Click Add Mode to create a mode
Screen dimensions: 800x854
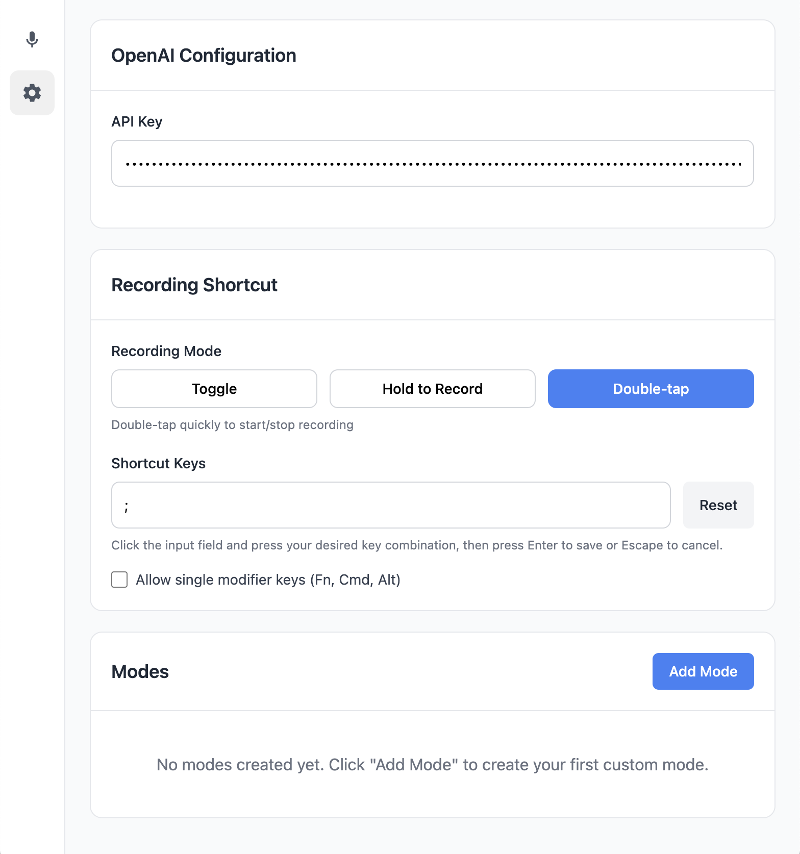tap(703, 671)
